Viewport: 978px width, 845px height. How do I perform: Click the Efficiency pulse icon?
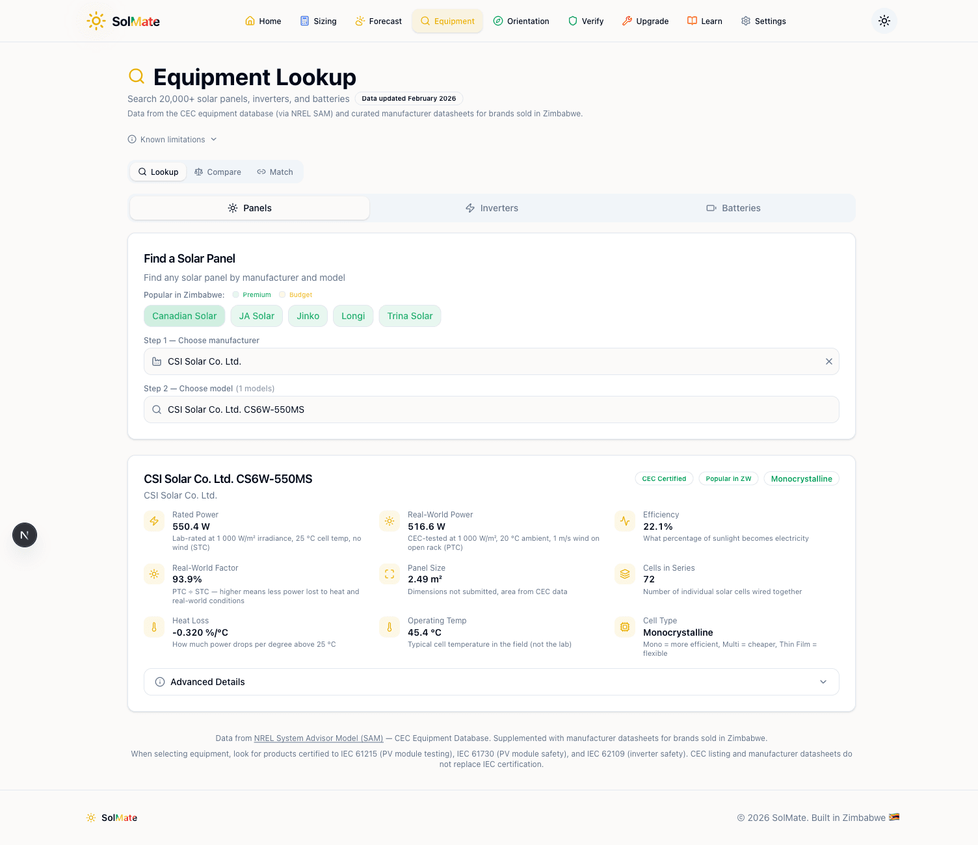click(x=624, y=521)
